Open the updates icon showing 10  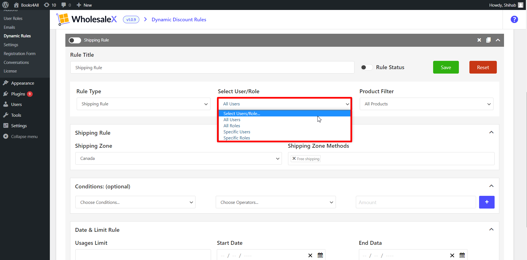coord(47,5)
